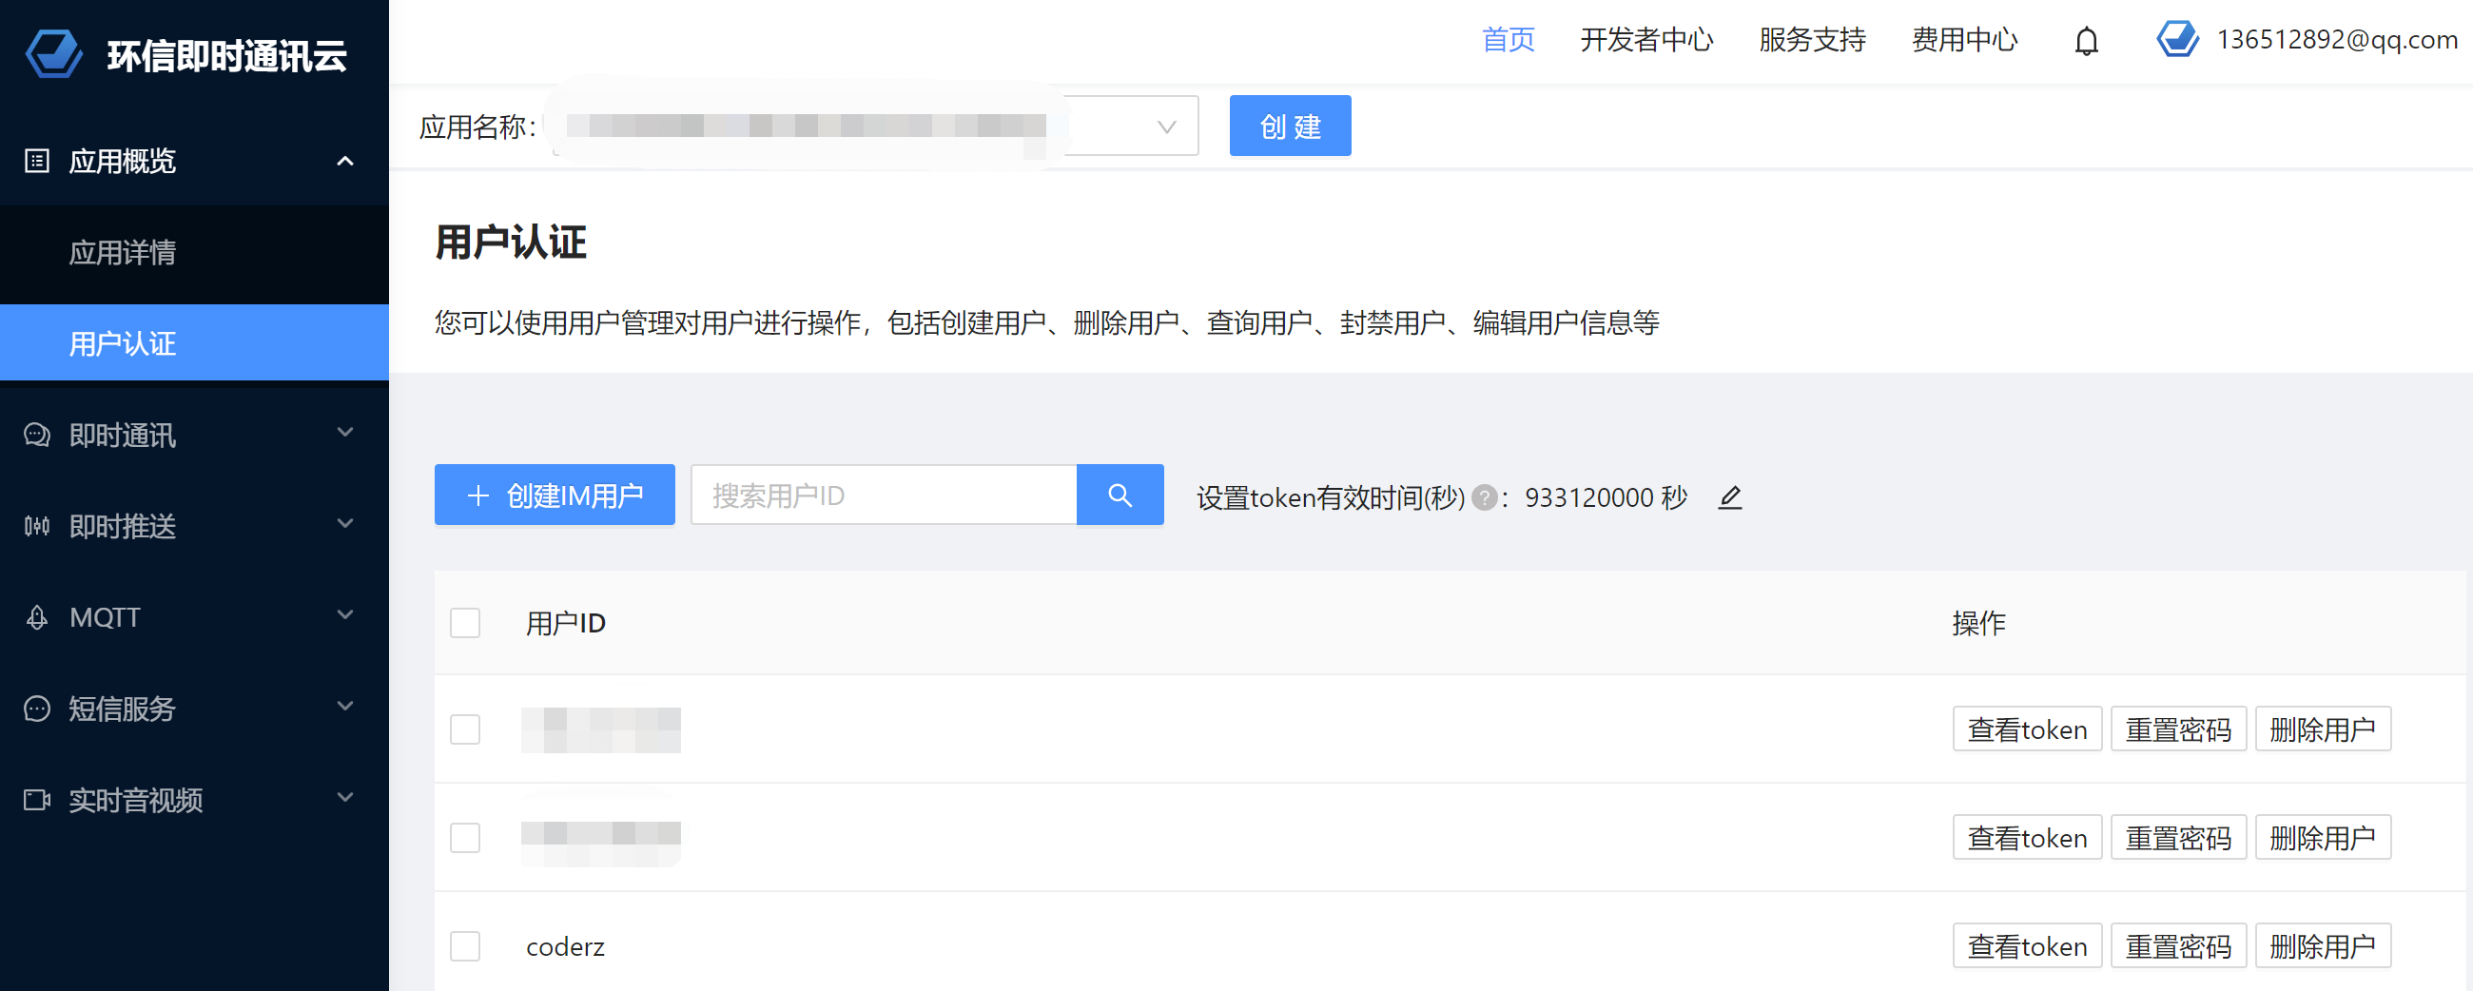This screenshot has width=2473, height=991.
Task: Click the 环信即时通讯云 logo icon
Action: [55, 53]
